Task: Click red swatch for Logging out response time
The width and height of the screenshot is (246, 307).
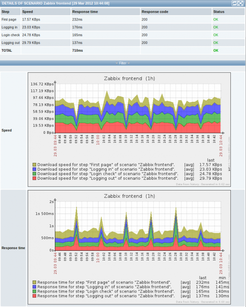Action: tap(34, 296)
